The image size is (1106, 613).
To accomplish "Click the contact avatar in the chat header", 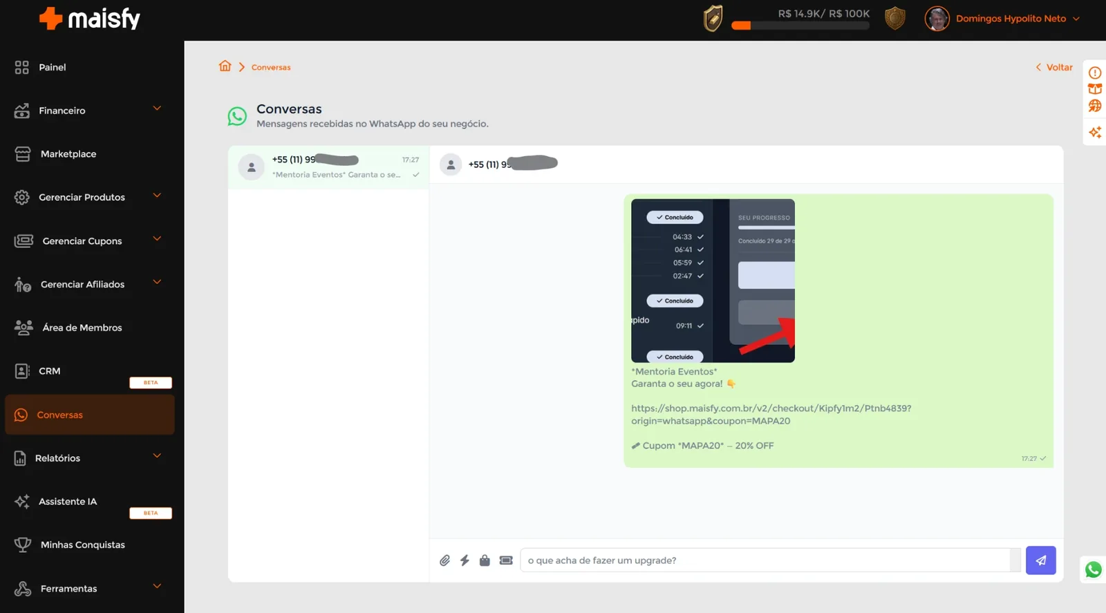I will [451, 164].
